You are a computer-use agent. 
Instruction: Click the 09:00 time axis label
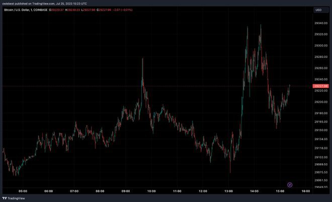[x=126, y=191]
